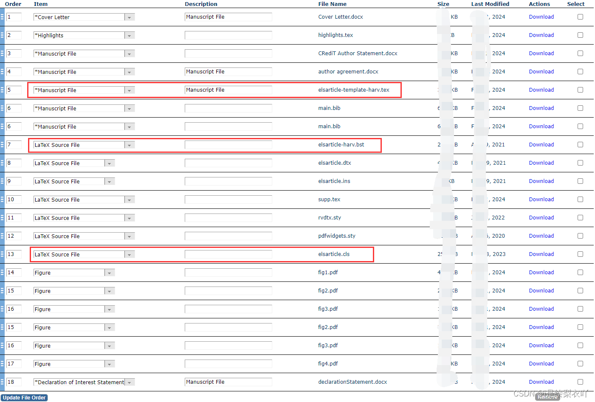The image size is (595, 402).
Task: Download declarationStatement.docx
Action: coord(541,382)
